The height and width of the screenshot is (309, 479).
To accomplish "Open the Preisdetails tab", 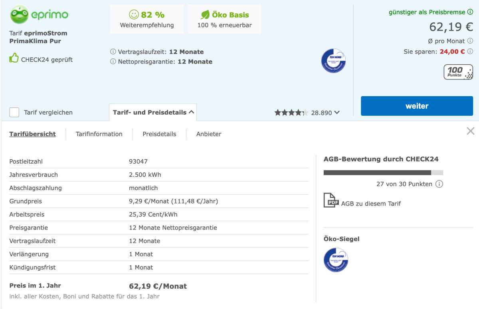I will click(x=159, y=134).
